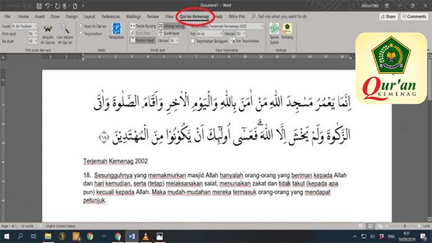This screenshot has width=432, height=243.
Task: Enable Terjemahan Beragam checkbox
Action: click(x=193, y=41)
